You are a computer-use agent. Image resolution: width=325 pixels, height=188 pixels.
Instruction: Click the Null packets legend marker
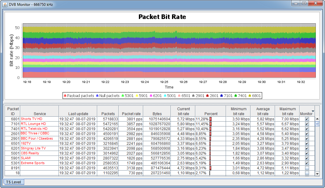pyautogui.click(x=97, y=96)
